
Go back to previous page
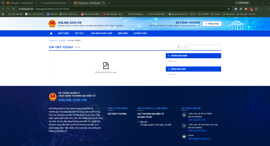pos(3,9)
